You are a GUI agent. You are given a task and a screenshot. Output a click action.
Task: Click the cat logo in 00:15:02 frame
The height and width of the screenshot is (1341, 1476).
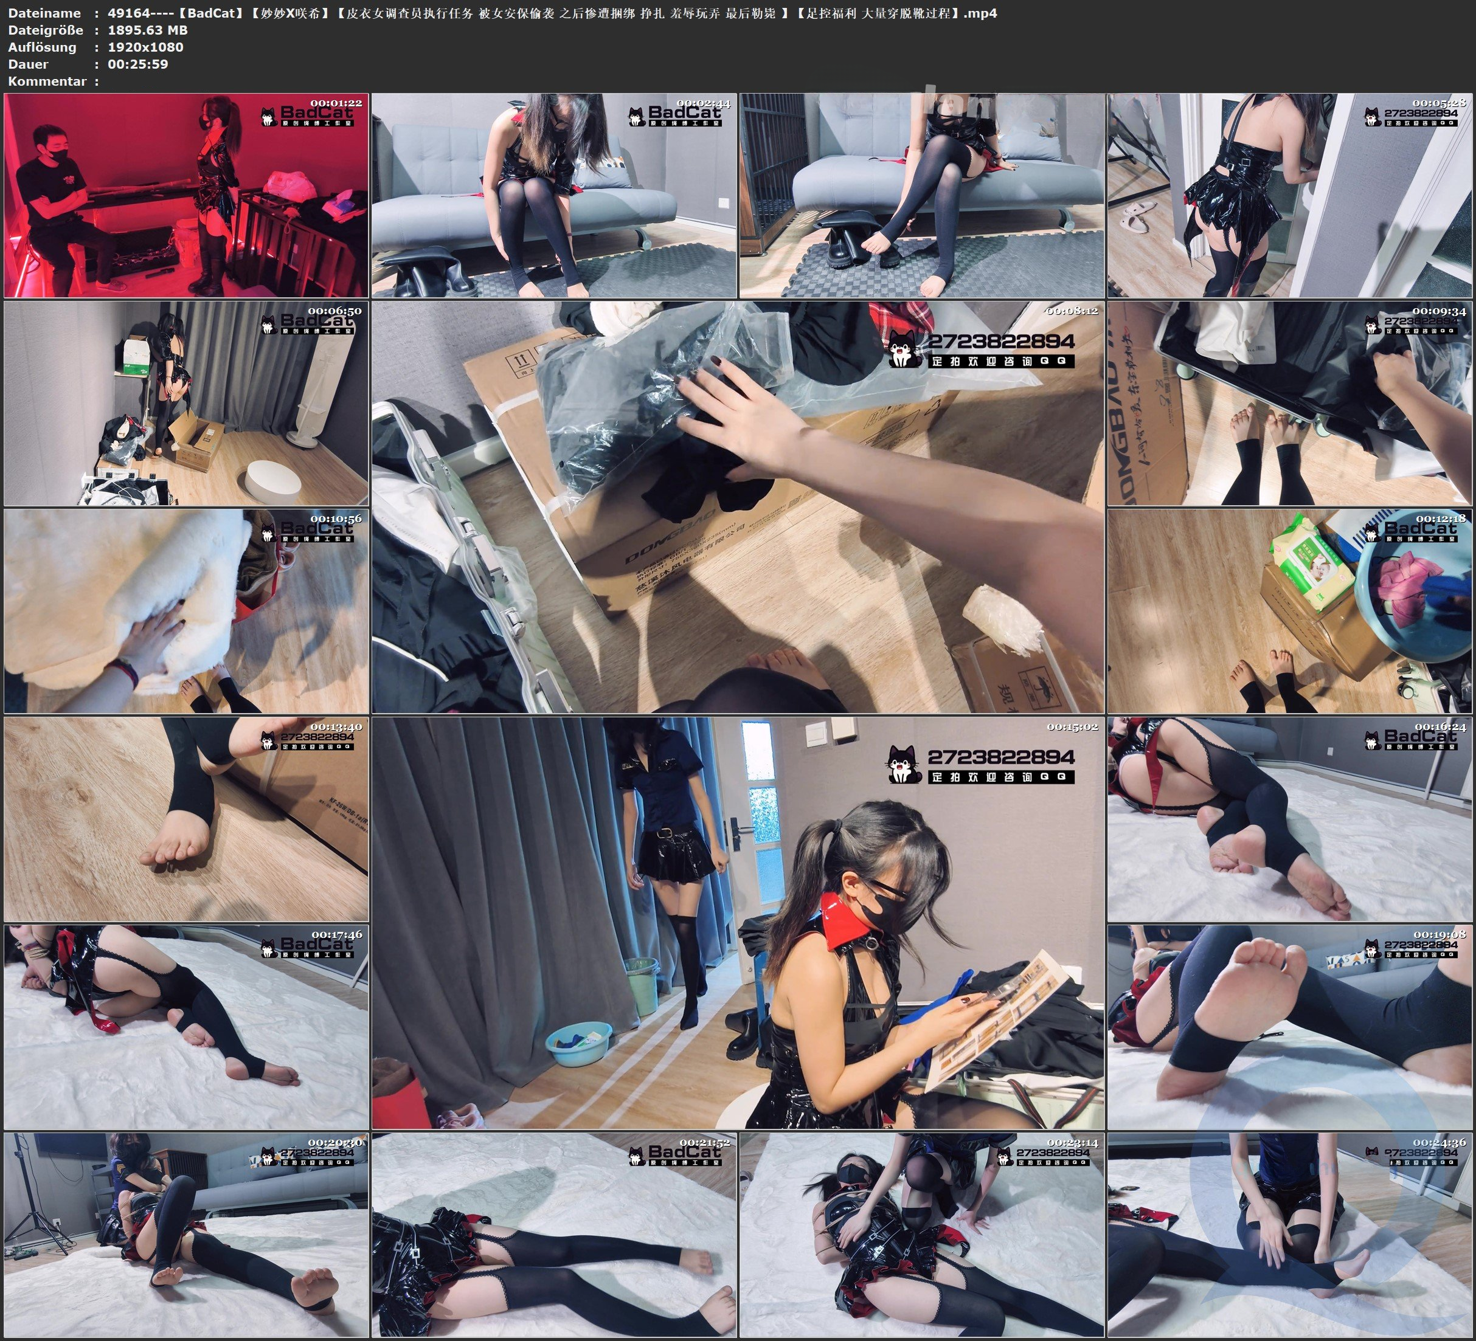[904, 765]
